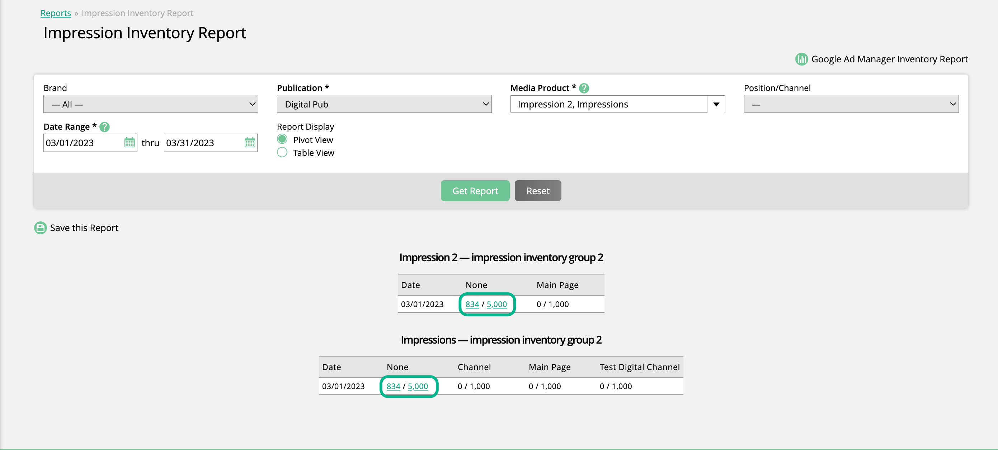Screen dimensions: 998x450
Task: Open end date calendar picker icon
Action: (250, 142)
